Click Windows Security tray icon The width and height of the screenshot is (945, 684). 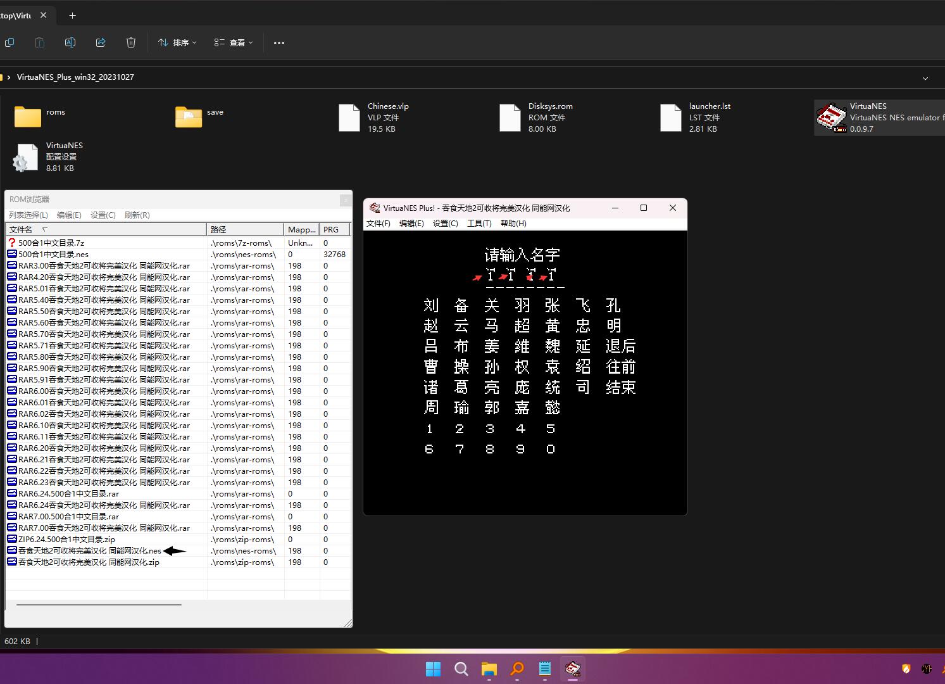[906, 669]
